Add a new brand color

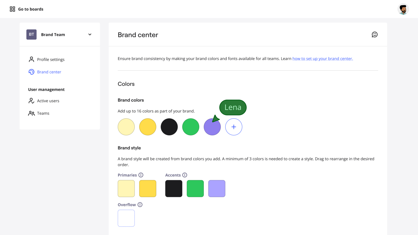(x=234, y=127)
